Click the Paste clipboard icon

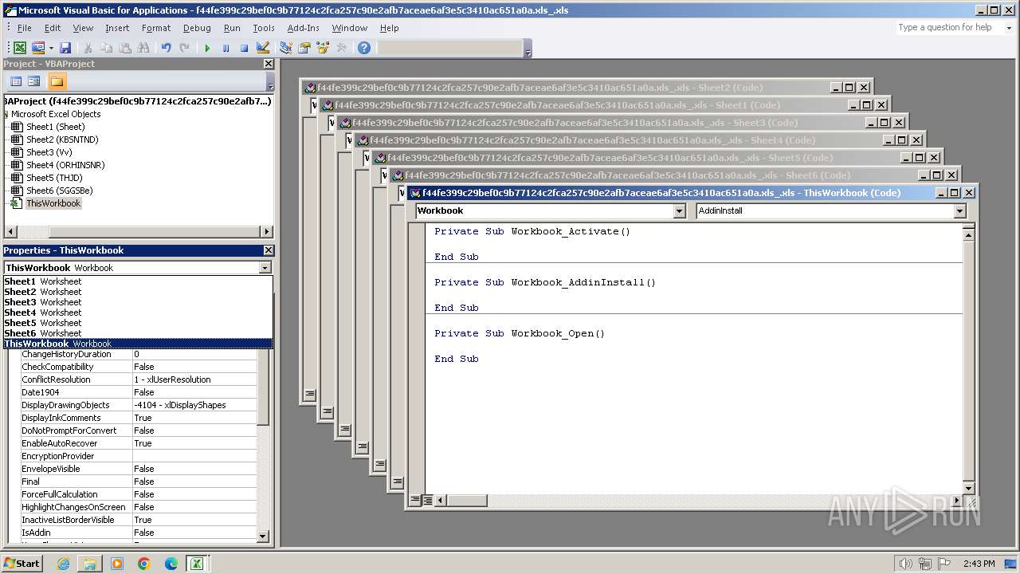click(x=124, y=48)
